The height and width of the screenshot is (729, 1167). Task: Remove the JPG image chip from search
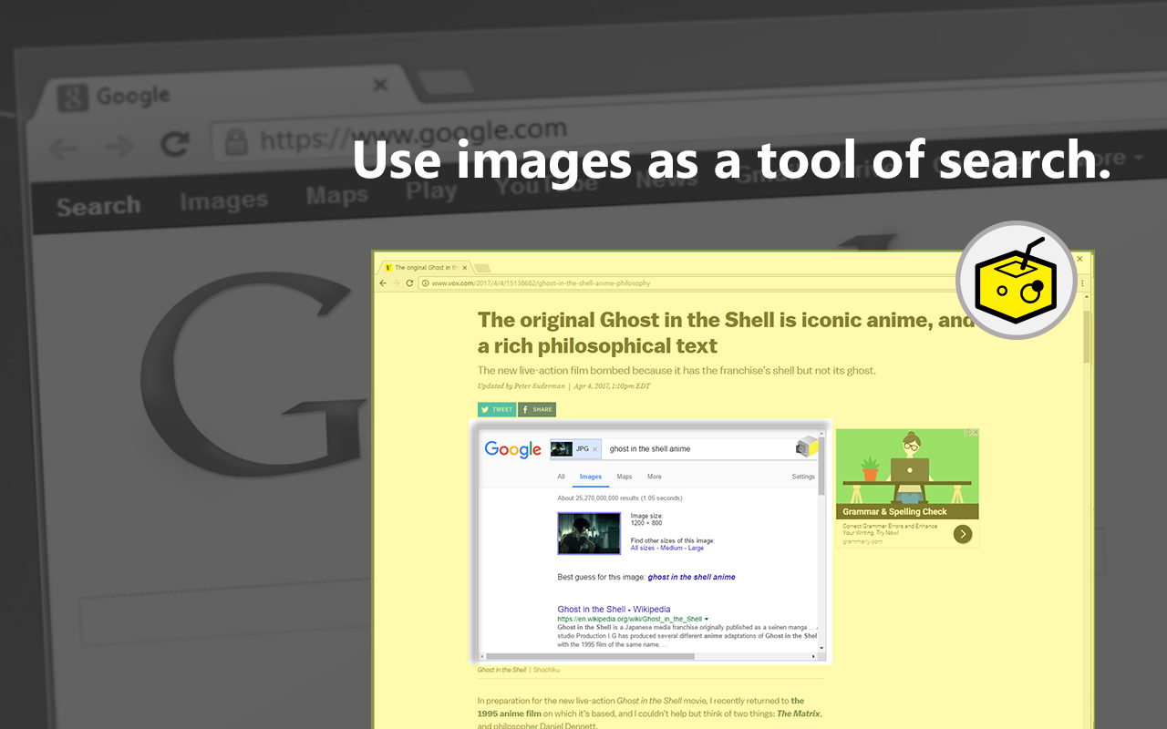pos(594,449)
